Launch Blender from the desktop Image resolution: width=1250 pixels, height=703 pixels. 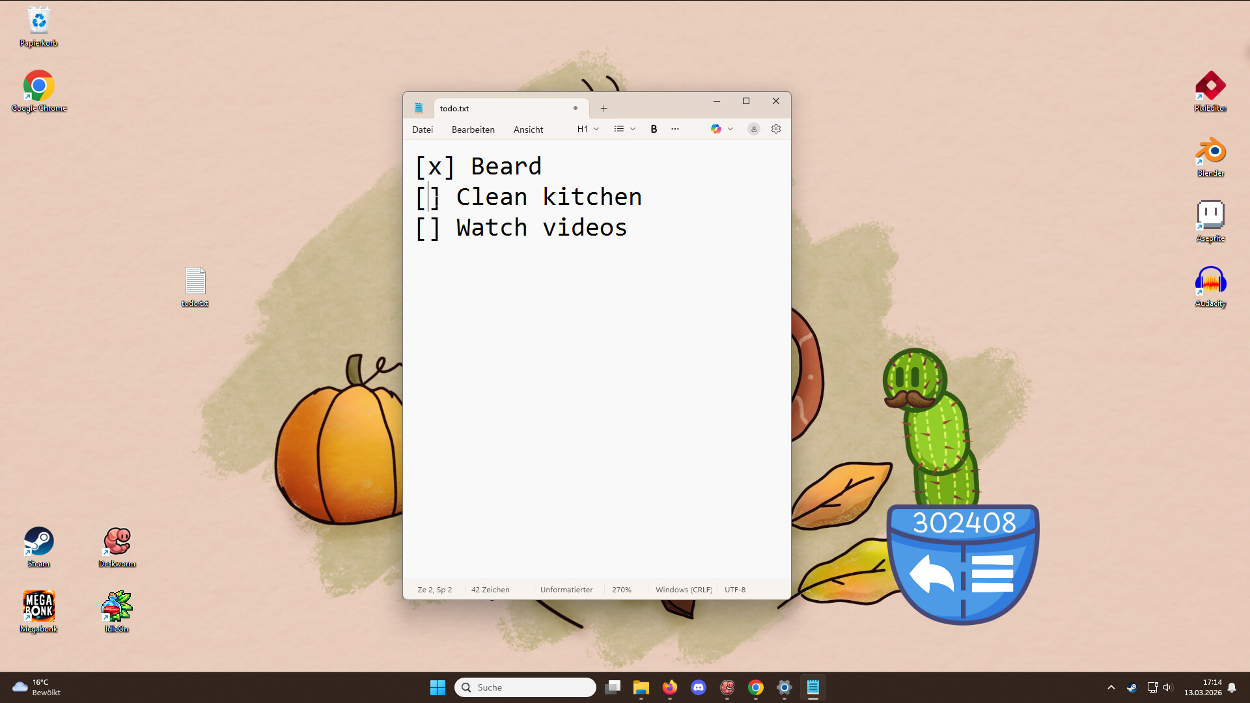coord(1210,150)
